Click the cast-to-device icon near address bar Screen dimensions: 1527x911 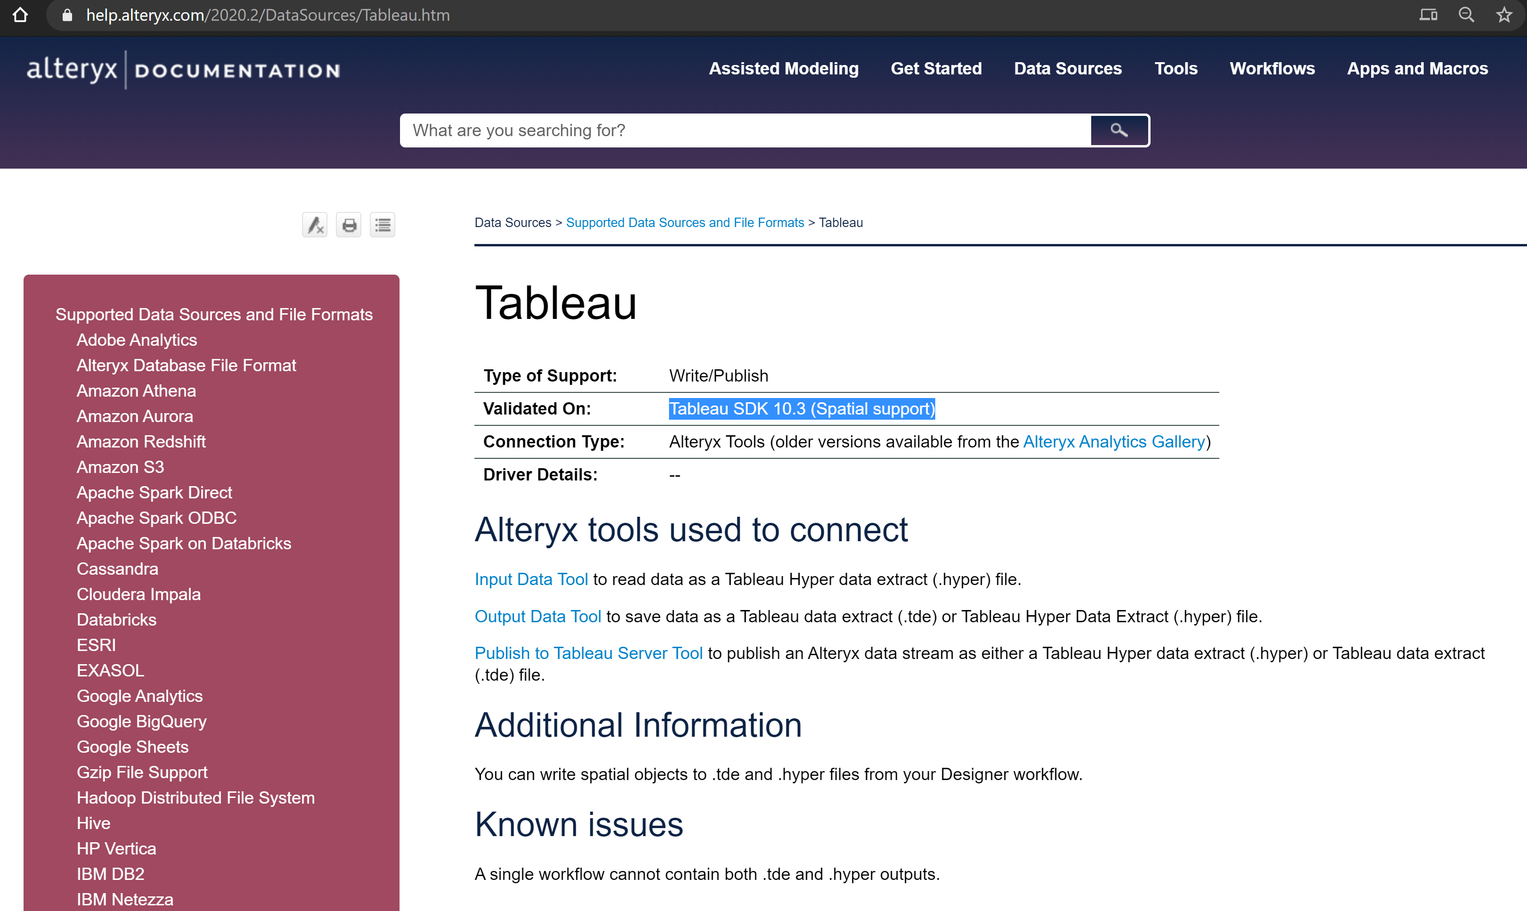[1429, 15]
